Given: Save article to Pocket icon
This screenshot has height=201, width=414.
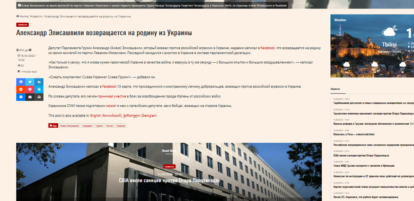Looking at the screenshot, I should pyautogui.click(x=30, y=89).
